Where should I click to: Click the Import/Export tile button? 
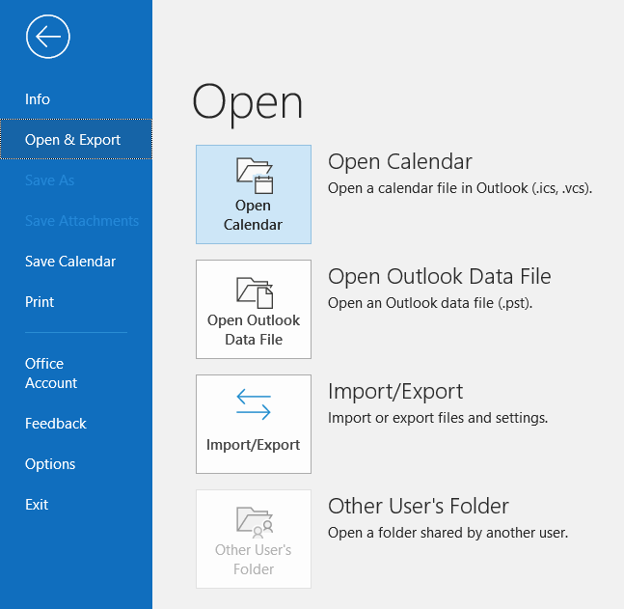click(x=254, y=424)
